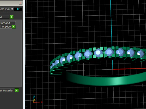Select the Diamond gem material field

(x=8, y=23)
